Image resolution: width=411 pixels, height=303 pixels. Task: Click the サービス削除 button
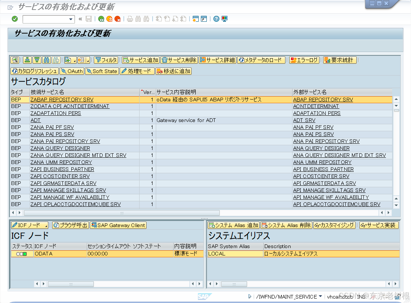pos(179,60)
